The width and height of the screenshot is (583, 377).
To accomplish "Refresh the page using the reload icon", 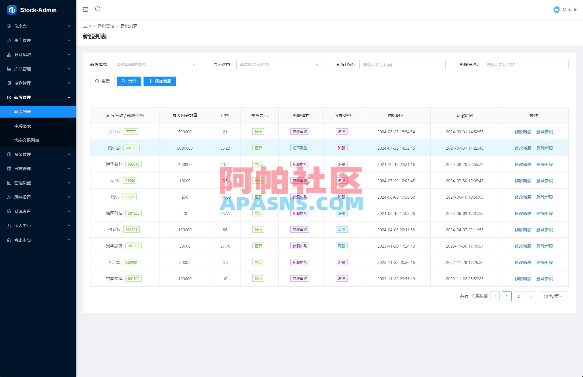I will click(98, 9).
